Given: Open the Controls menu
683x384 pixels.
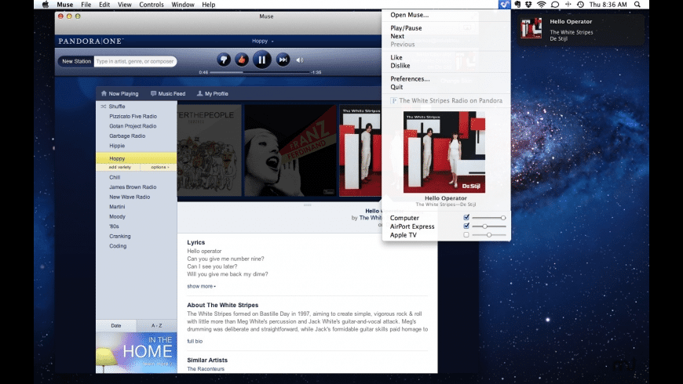Looking at the screenshot, I should point(152,5).
